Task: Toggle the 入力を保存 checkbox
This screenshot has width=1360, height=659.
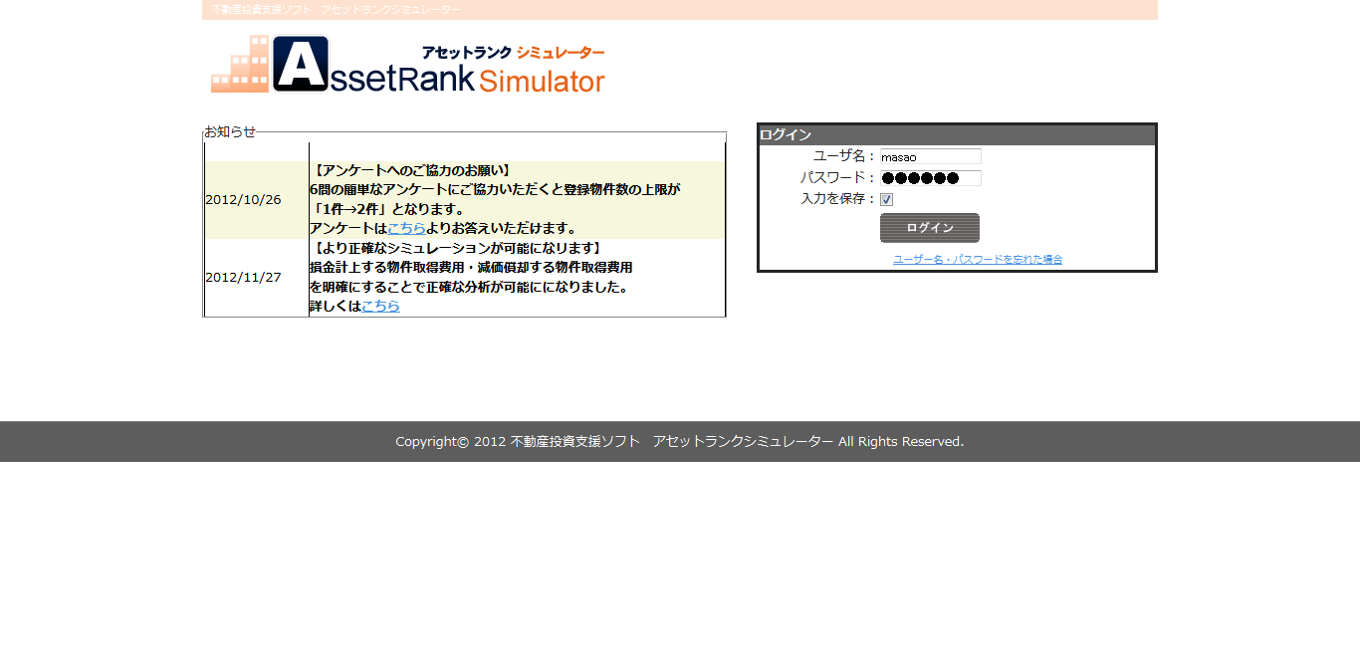Action: [886, 200]
